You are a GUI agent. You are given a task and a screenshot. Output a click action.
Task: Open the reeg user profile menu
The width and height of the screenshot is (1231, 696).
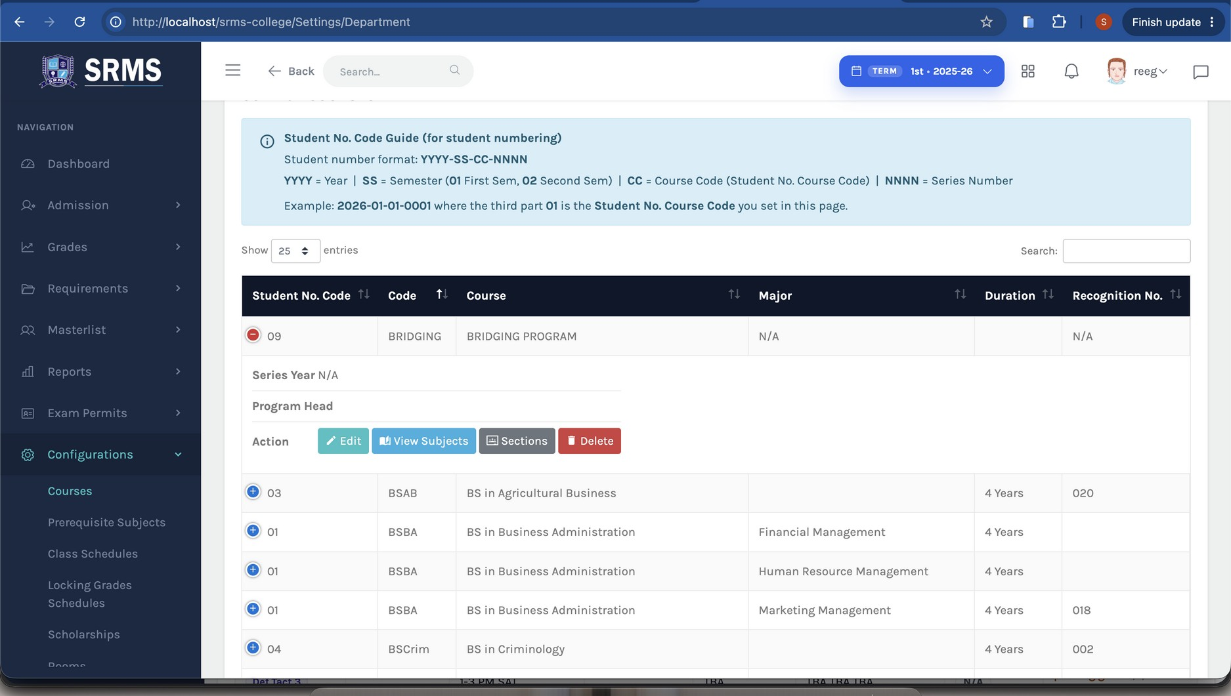pos(1137,71)
